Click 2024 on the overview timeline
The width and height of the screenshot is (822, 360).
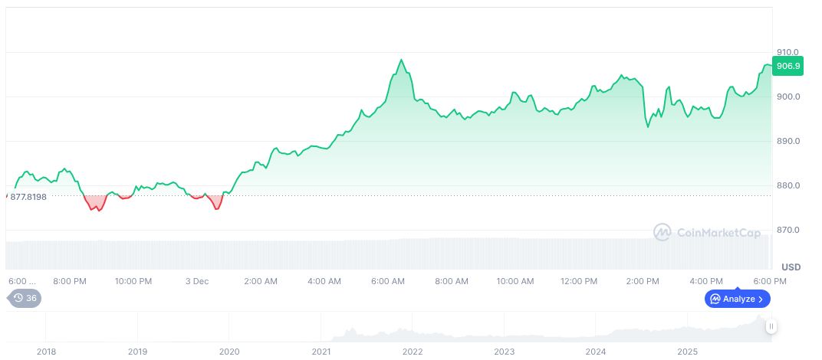pos(596,352)
